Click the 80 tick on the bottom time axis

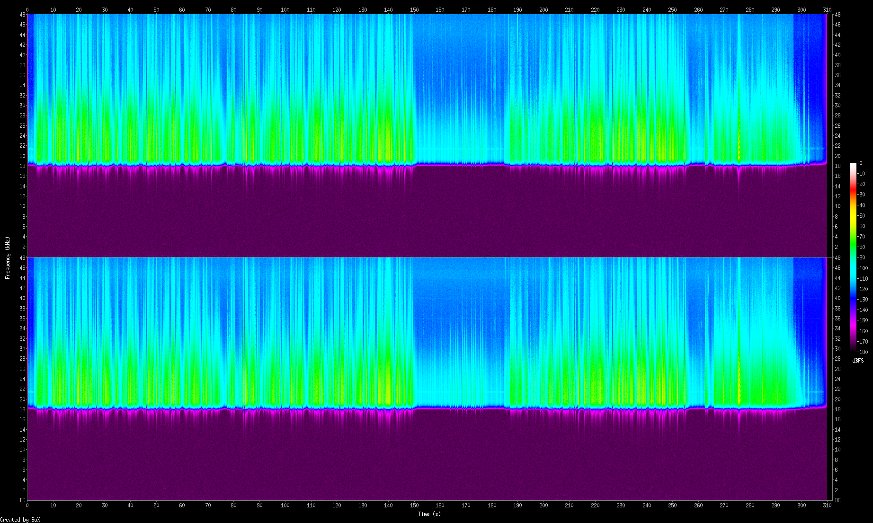[x=234, y=505]
